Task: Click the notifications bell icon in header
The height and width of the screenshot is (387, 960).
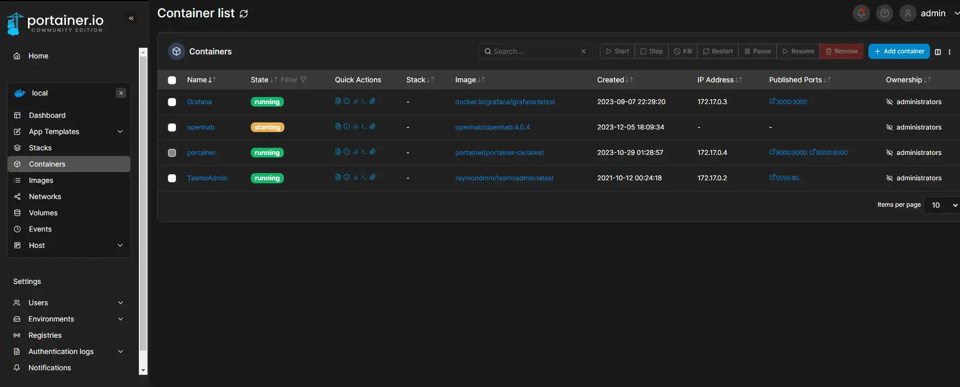Action: tap(861, 13)
